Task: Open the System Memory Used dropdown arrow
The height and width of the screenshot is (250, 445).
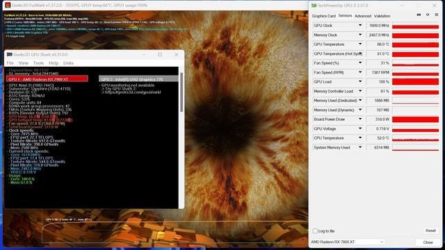Action: click(360, 147)
